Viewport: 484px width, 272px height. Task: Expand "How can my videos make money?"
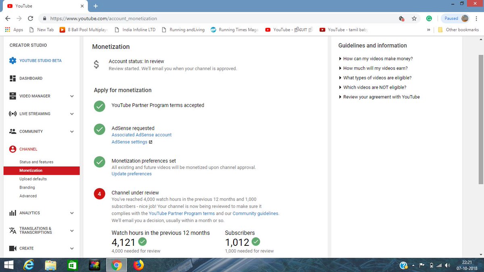[x=376, y=59]
